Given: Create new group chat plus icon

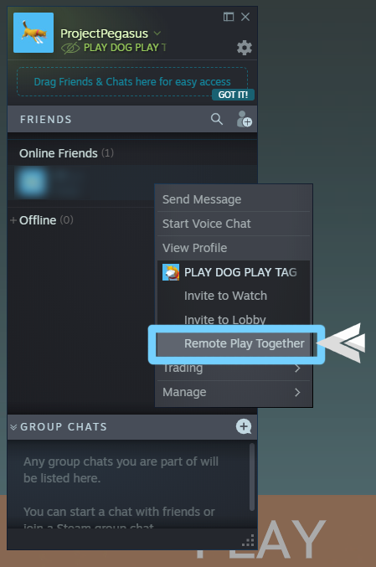Looking at the screenshot, I should (244, 426).
